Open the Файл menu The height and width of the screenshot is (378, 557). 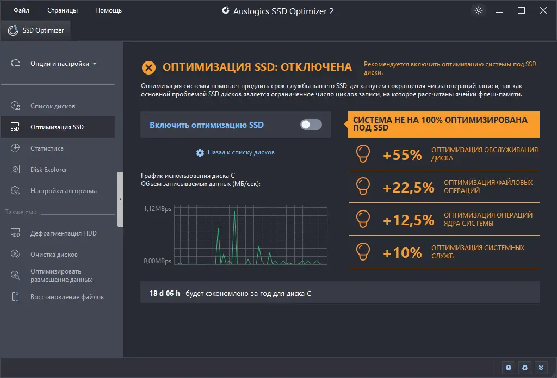[21, 10]
